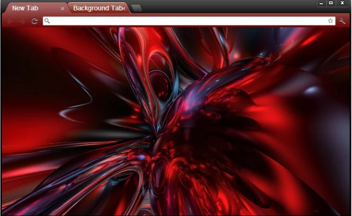The image size is (352, 216).
Task: Close the Background Tab
Action: (x=124, y=9)
